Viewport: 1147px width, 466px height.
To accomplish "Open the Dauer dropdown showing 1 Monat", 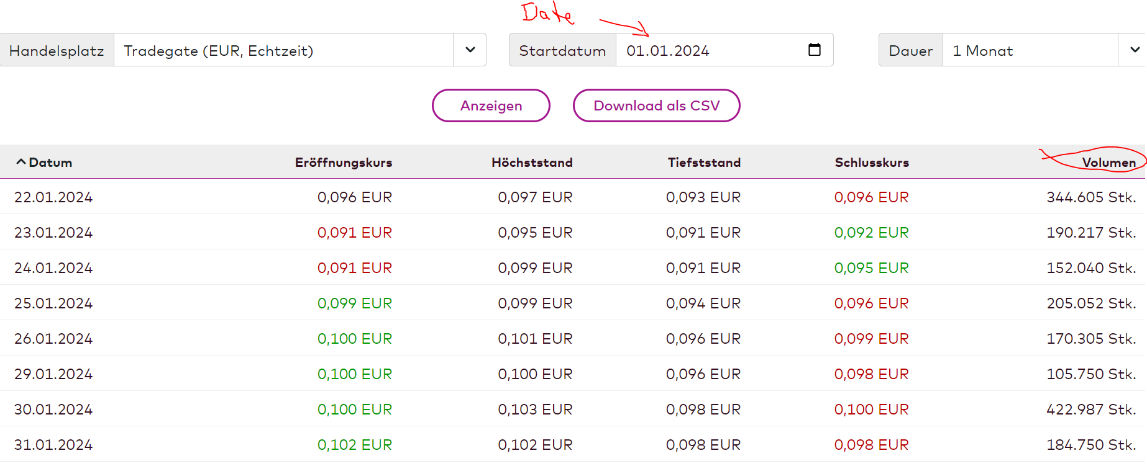I will tap(1043, 50).
